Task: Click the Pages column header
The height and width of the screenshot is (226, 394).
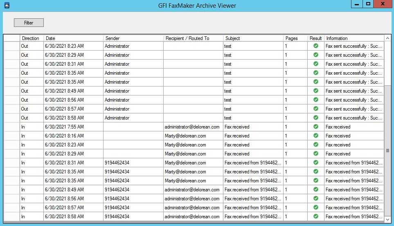Action: [295, 38]
